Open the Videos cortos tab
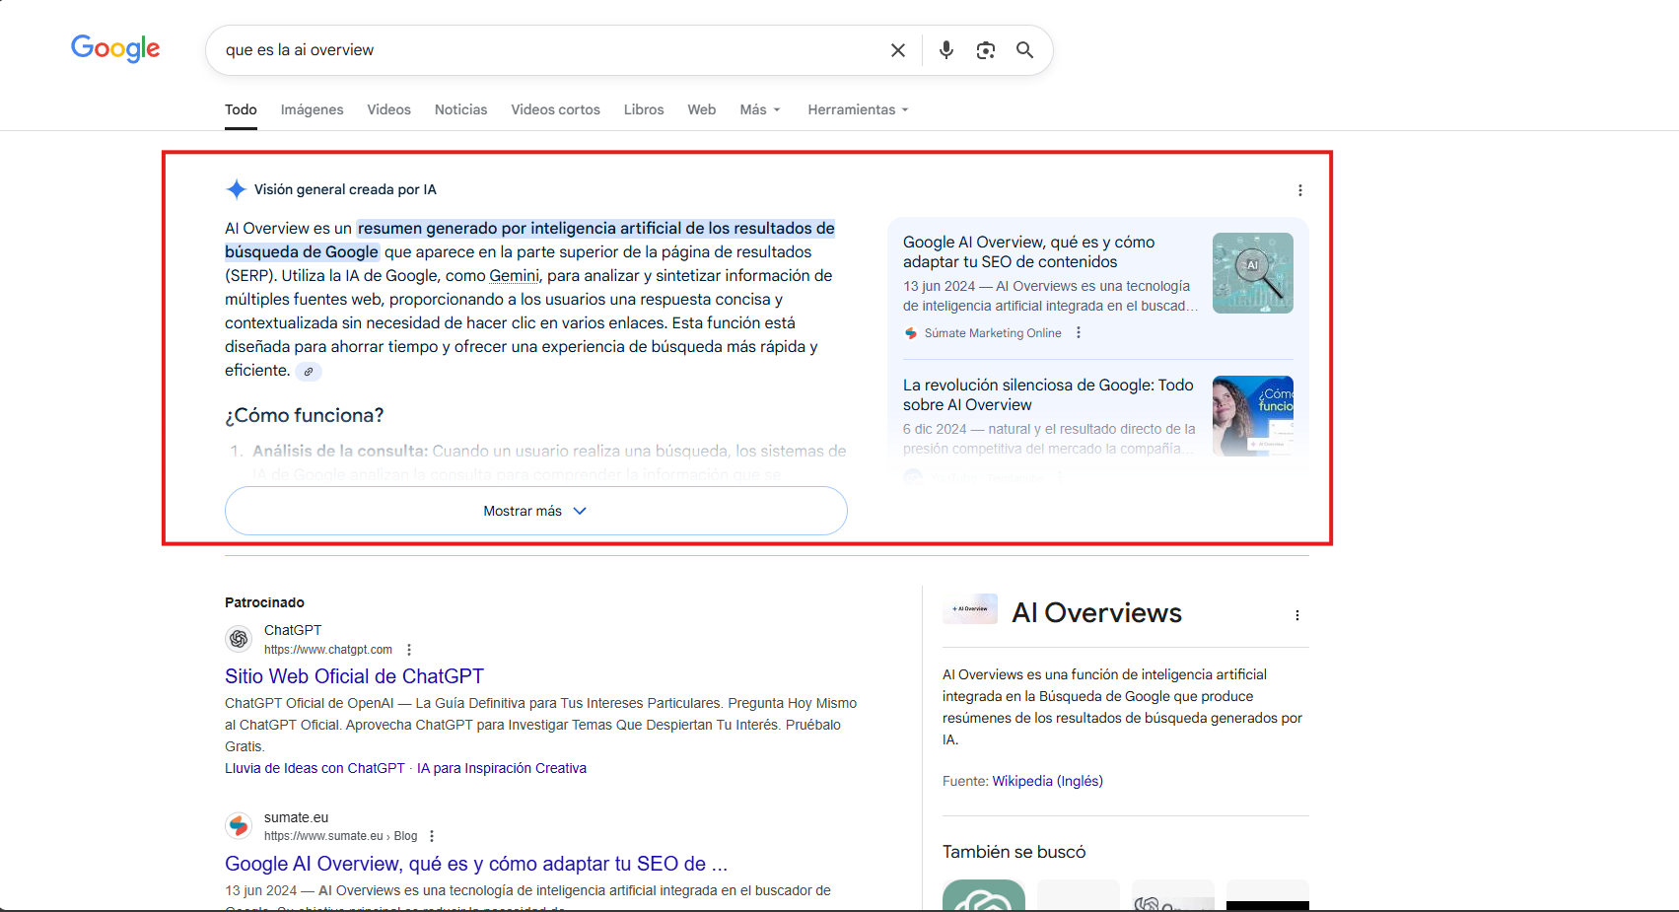This screenshot has width=1679, height=912. click(x=556, y=109)
